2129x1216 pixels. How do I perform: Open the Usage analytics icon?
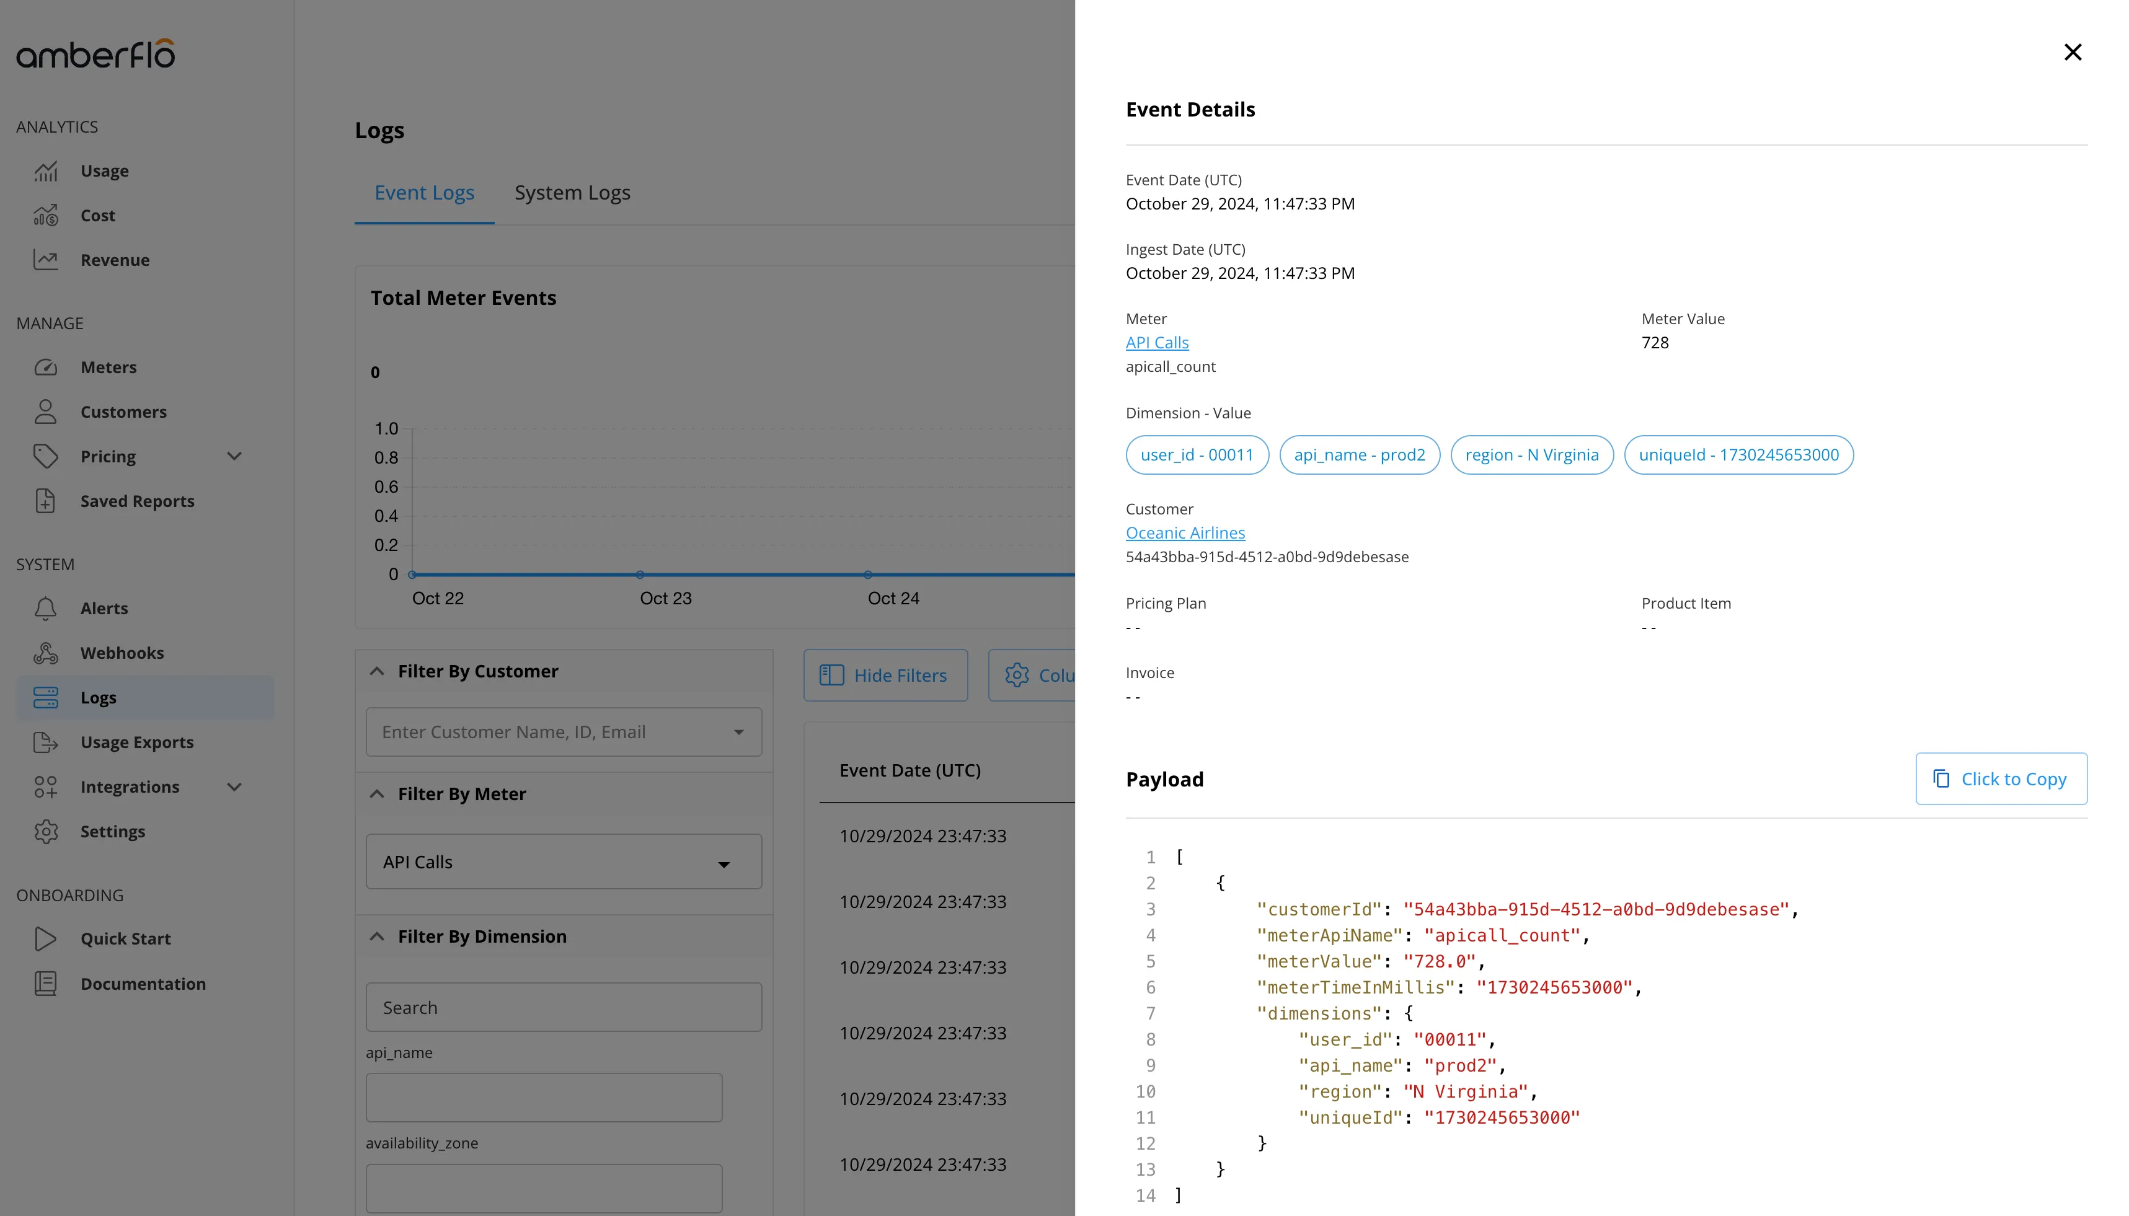(46, 171)
